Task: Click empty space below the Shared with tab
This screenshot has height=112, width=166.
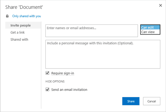Action: tap(23, 74)
